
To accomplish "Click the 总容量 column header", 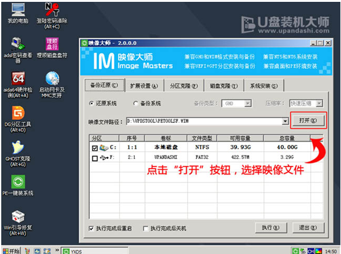I will (x=287, y=138).
